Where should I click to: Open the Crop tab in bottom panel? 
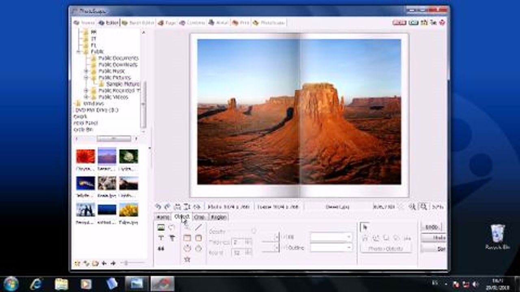pyautogui.click(x=200, y=217)
